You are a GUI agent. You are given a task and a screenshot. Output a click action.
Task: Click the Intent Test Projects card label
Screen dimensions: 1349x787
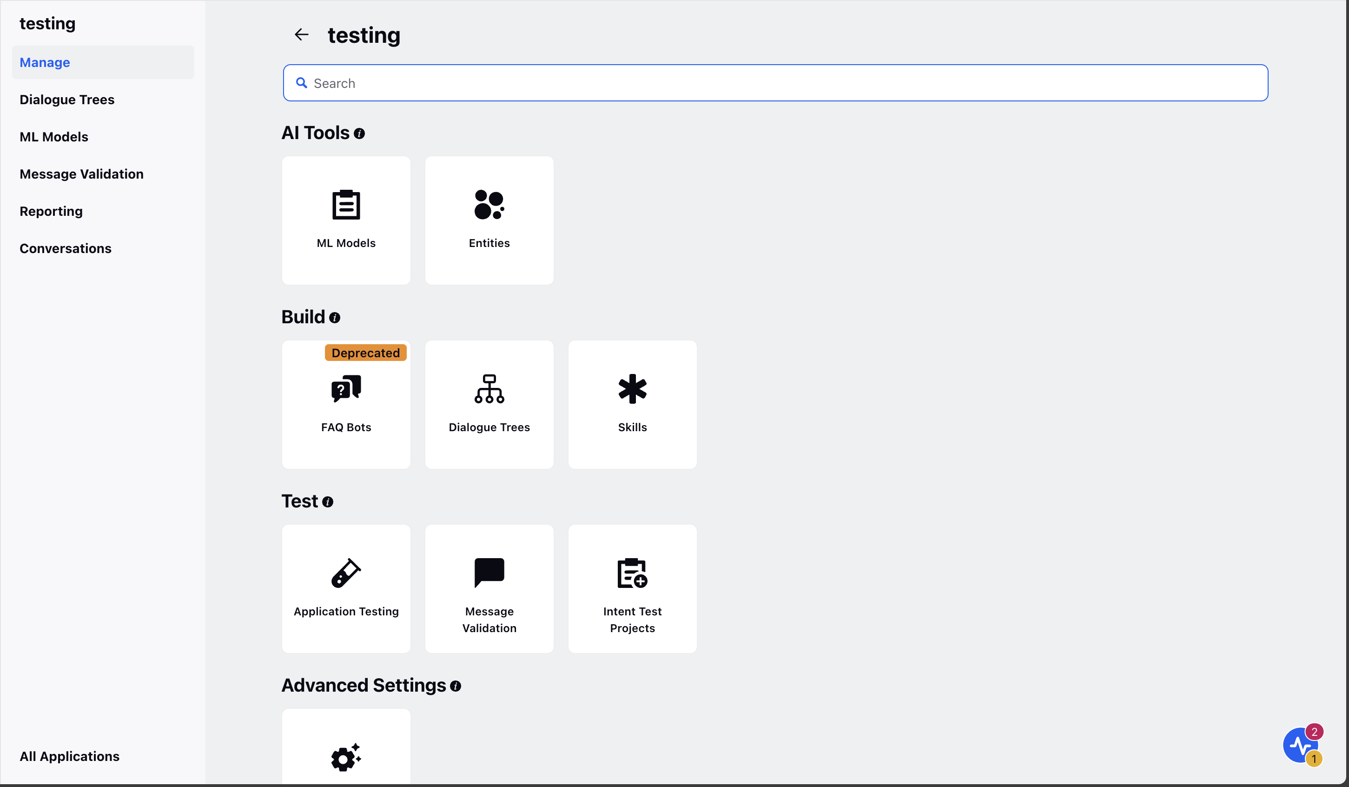pyautogui.click(x=633, y=620)
